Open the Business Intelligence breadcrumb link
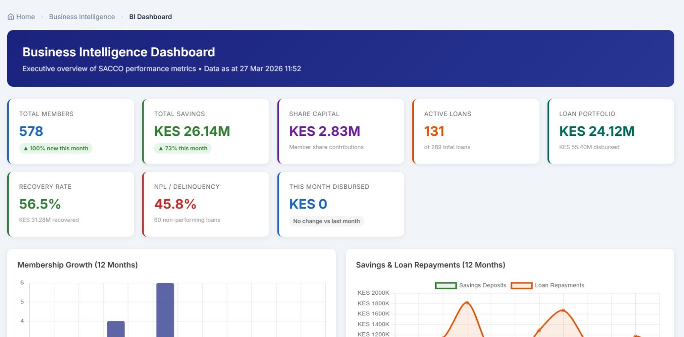This screenshot has height=337, width=684. pyautogui.click(x=82, y=17)
